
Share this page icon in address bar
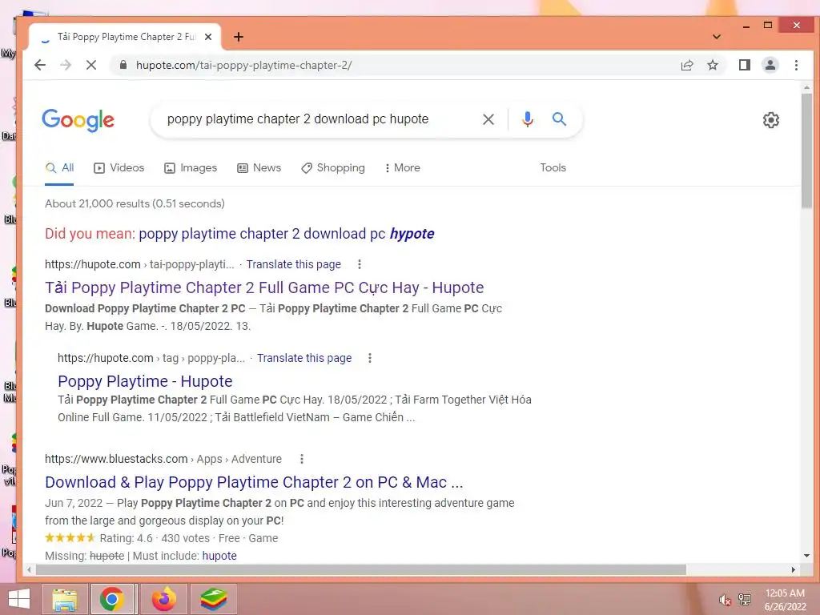point(686,65)
